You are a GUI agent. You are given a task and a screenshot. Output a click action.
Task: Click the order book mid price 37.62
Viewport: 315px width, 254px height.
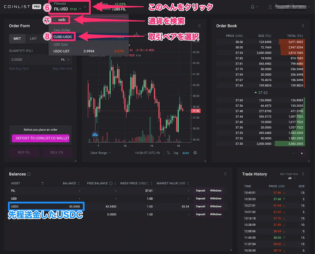(x=261, y=93)
